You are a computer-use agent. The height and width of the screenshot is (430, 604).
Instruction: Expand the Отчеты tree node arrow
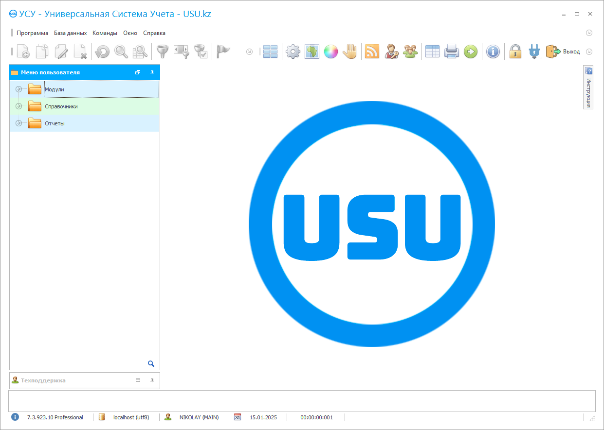click(19, 123)
